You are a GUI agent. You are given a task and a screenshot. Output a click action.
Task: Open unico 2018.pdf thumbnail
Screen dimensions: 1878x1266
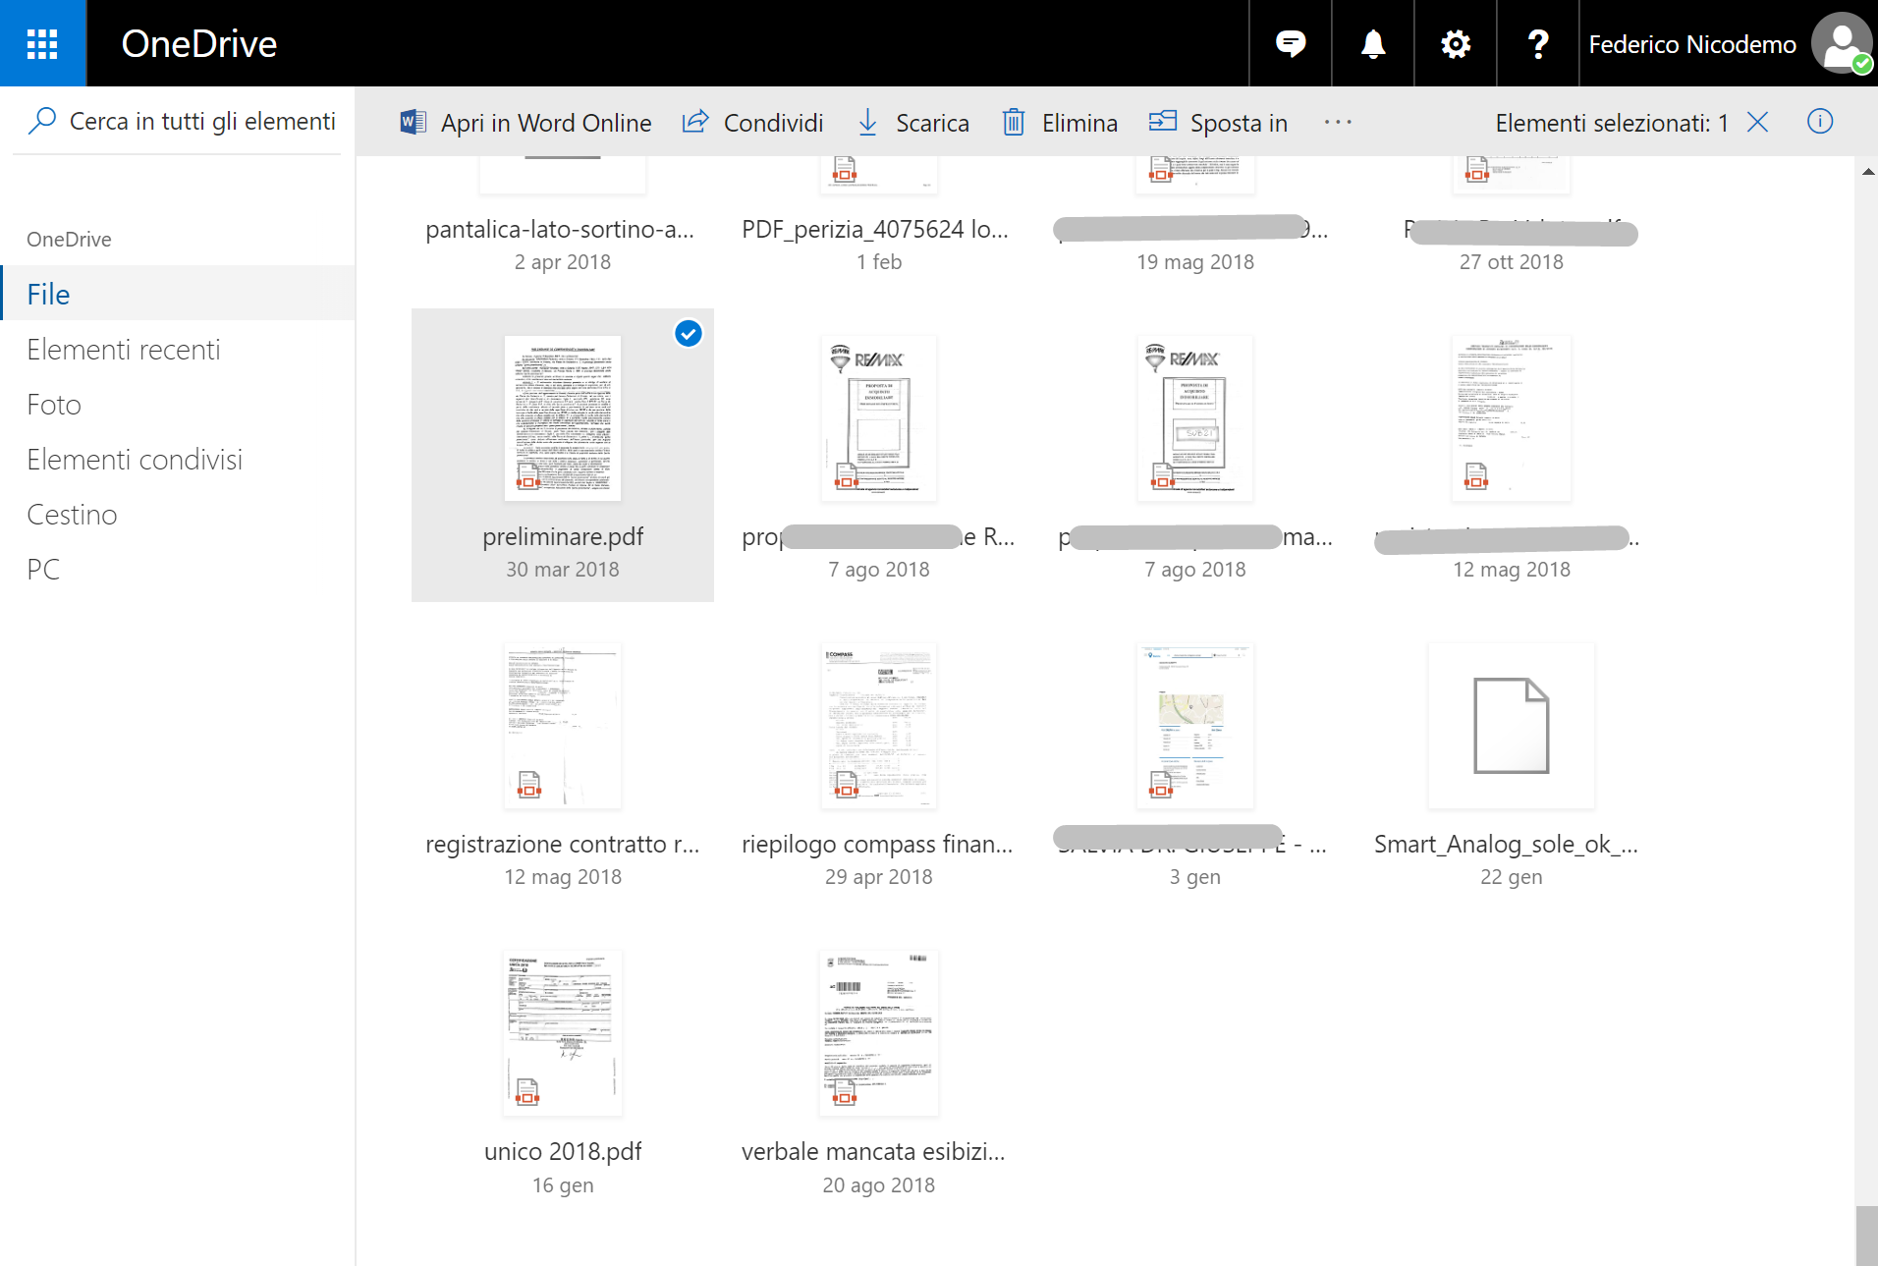click(563, 1033)
